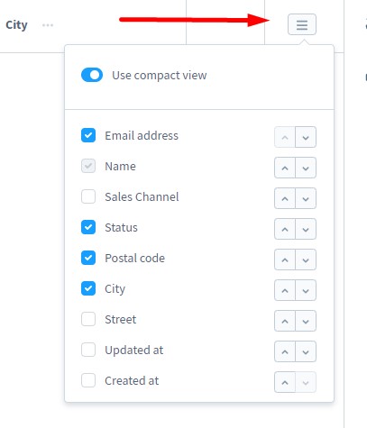The width and height of the screenshot is (367, 428).
Task: Click the City column header
Action: point(16,25)
